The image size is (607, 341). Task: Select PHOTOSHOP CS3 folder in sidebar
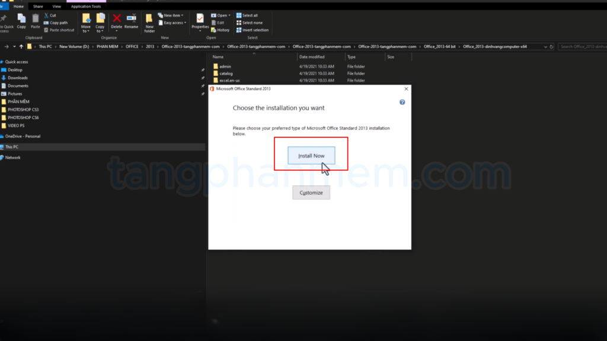point(23,110)
